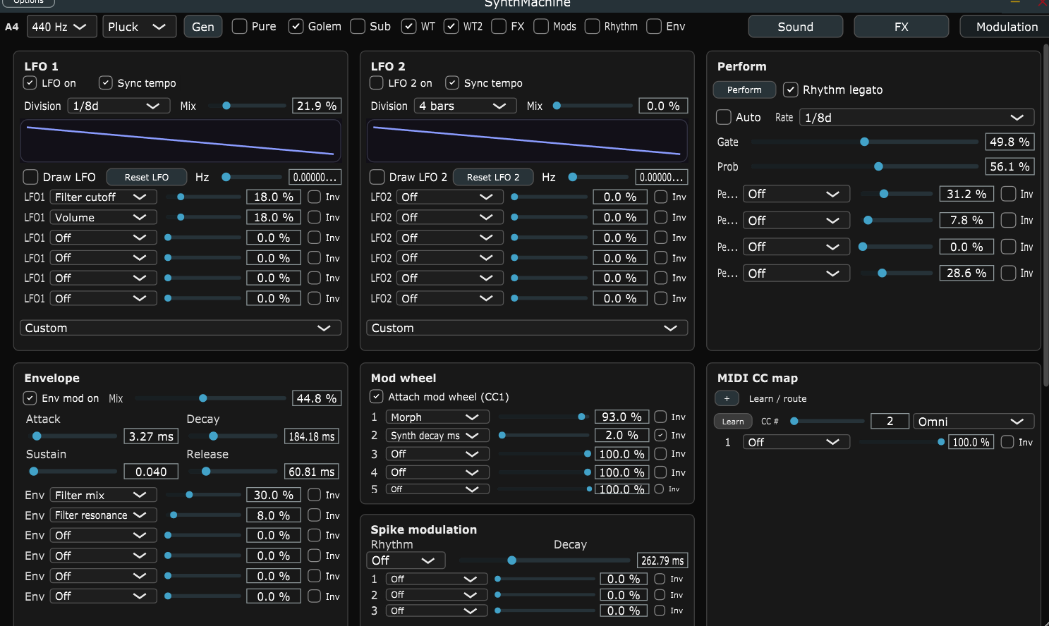Open the 440 Hz tuning dropdown

pyautogui.click(x=61, y=27)
